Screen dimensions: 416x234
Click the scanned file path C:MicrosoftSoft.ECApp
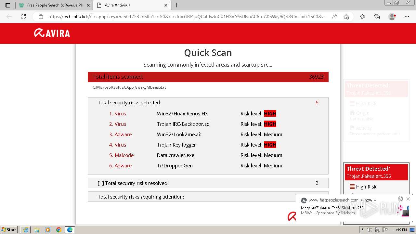tap(129, 87)
